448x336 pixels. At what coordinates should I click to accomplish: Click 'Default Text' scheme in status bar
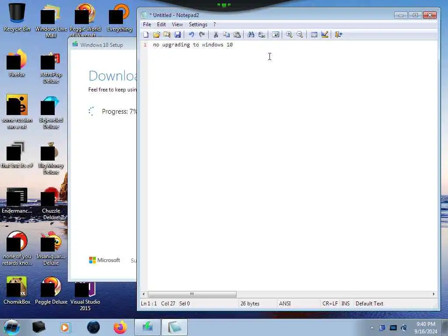[x=369, y=304]
